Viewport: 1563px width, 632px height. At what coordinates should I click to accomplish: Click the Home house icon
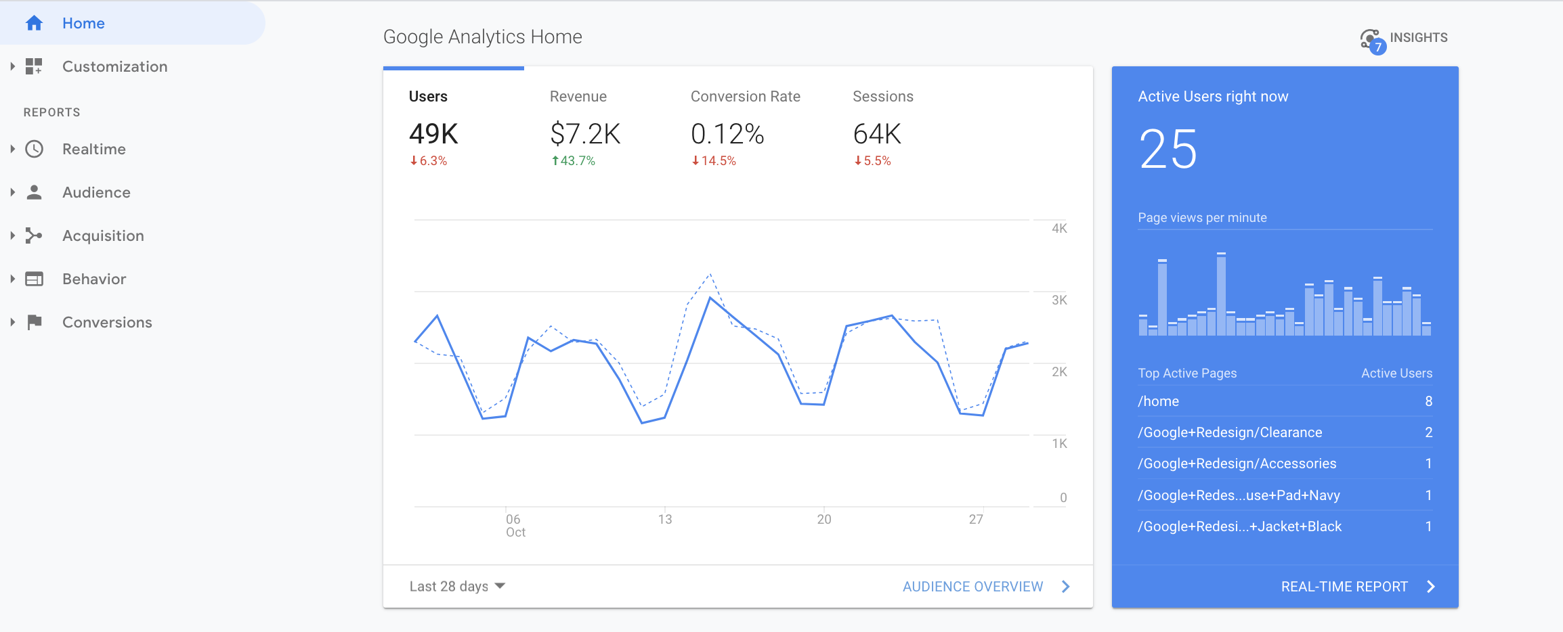pos(34,24)
